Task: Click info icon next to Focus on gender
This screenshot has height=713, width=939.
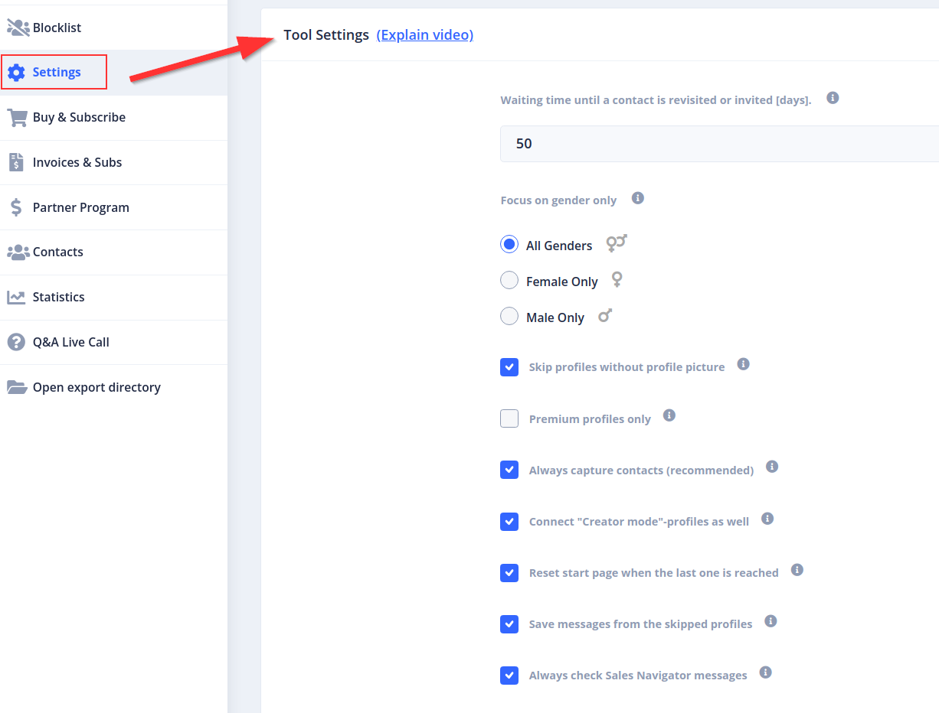Action: click(x=637, y=199)
